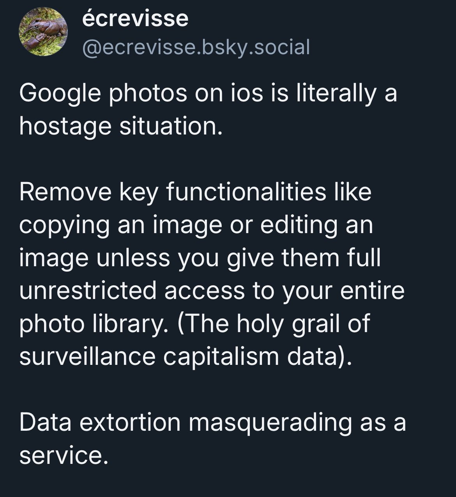Open the crayfish profile avatar

click(43, 32)
